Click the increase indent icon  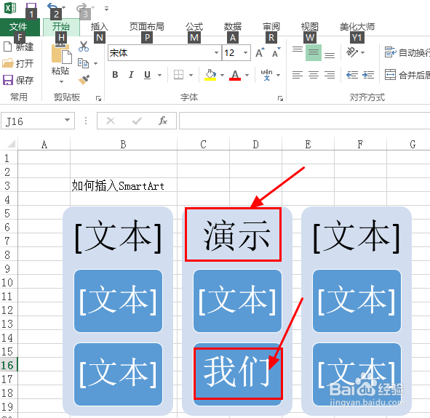pyautogui.click(x=368, y=74)
